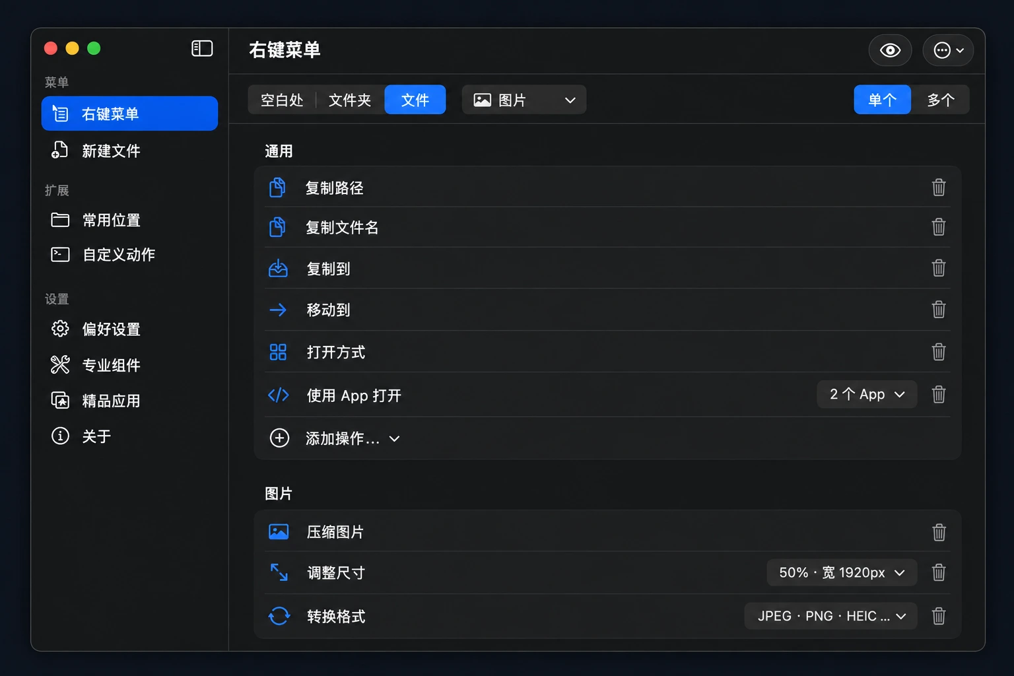Click the 复制路径 document icon
Viewport: 1014px width, 676px height.
coord(278,187)
